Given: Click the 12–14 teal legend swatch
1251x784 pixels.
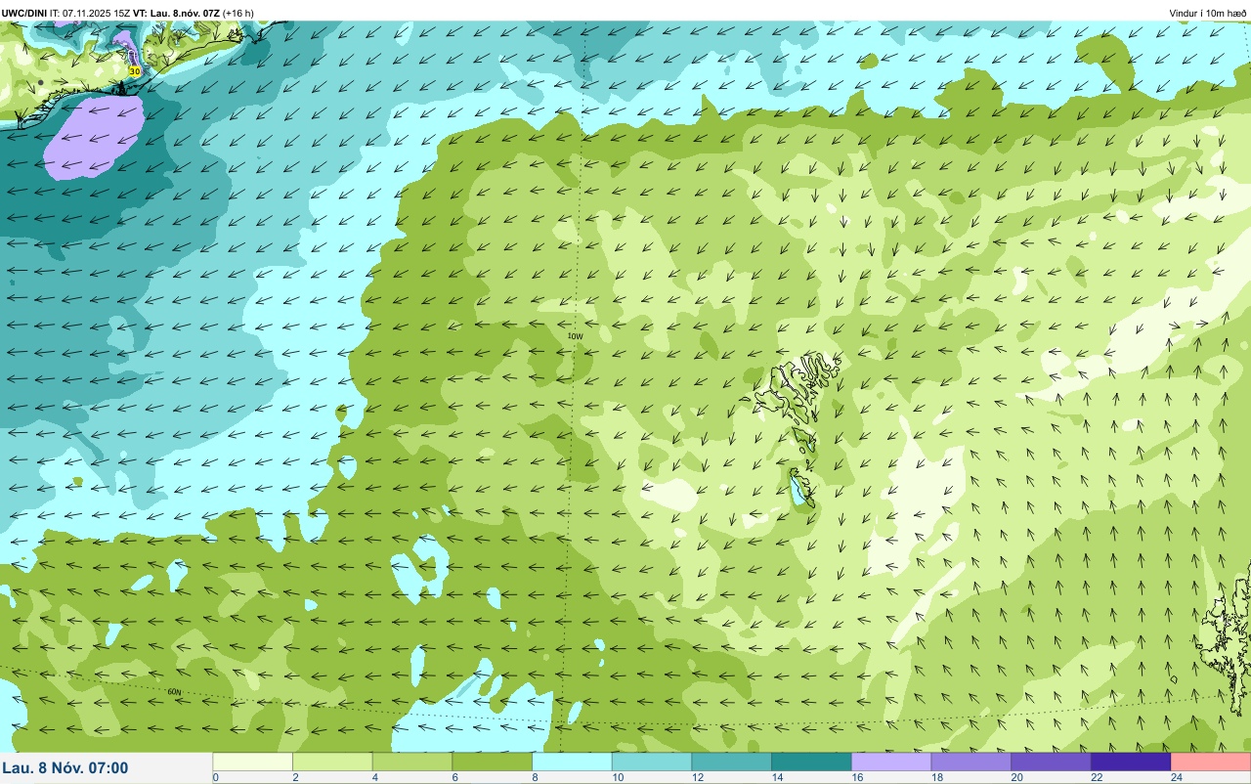Looking at the screenshot, I should pyautogui.click(x=732, y=762).
